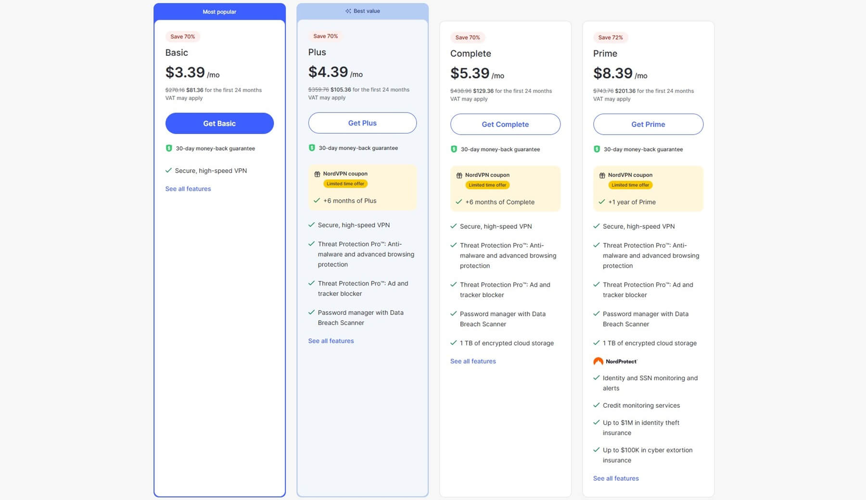Click checkmark next to +6 months of Complete

(x=458, y=202)
